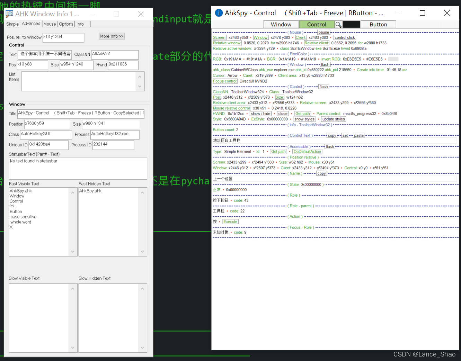Image resolution: width=461 pixels, height=361 pixels.
Task: Click the ClassNN field showing AtlAxWin1
Action: (115, 55)
